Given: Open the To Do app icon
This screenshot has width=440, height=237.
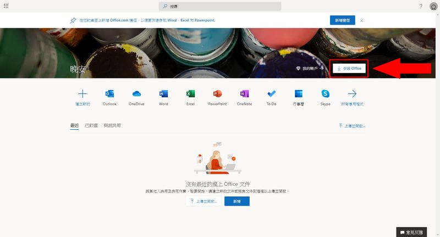Looking at the screenshot, I should point(271,93).
